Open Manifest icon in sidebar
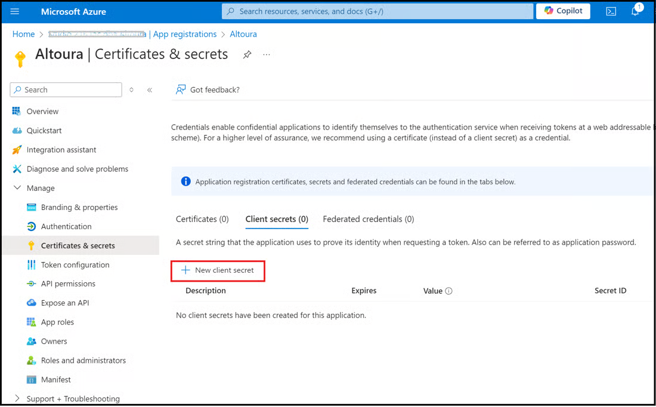656x407 pixels. (x=32, y=380)
